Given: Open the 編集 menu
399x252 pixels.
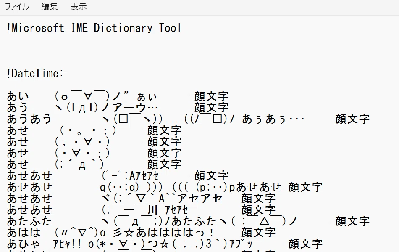Looking at the screenshot, I should click(x=50, y=6).
